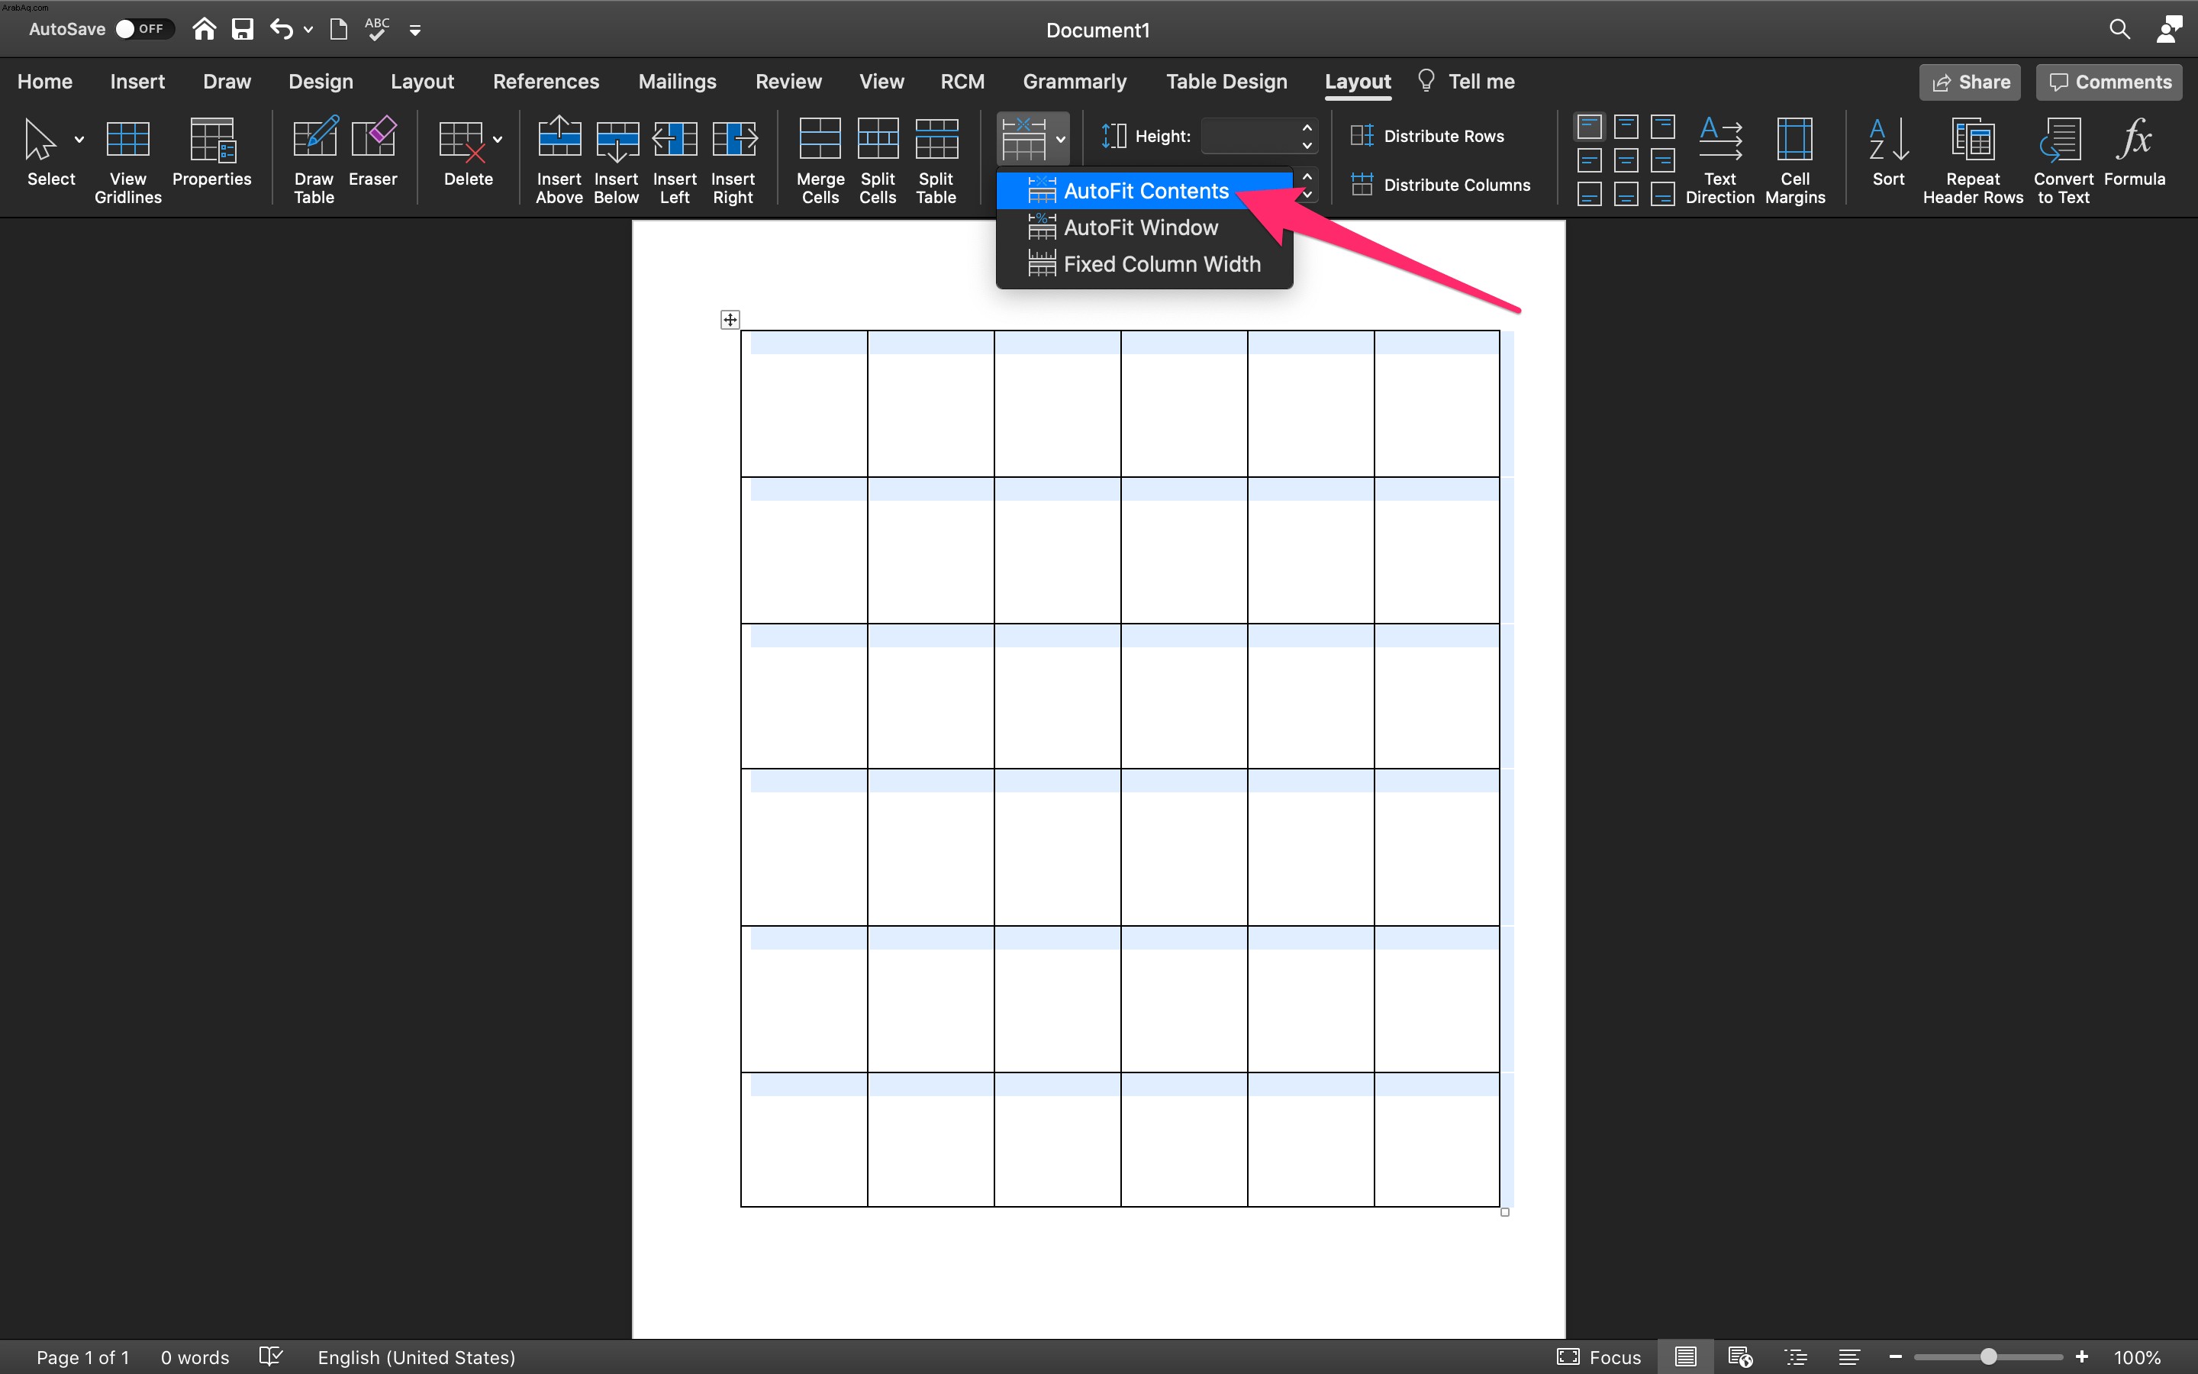
Task: Open table Properties
Action: click(x=211, y=152)
